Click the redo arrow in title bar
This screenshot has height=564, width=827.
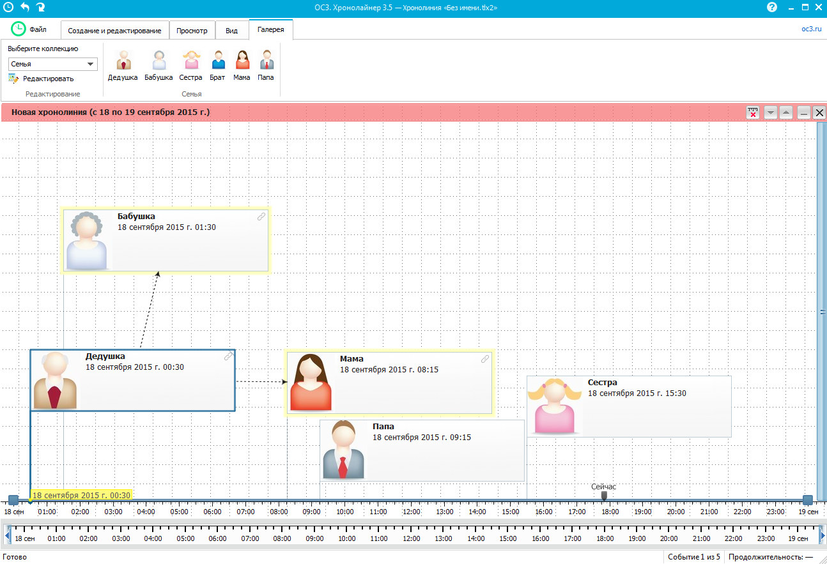coord(41,7)
